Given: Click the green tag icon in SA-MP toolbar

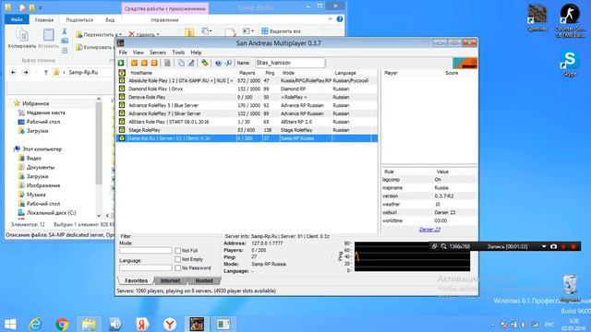Looking at the screenshot, I should click(x=204, y=63).
